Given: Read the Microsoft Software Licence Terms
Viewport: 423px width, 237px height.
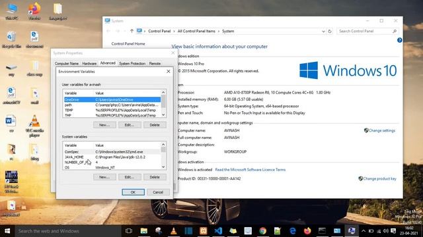Looking at the screenshot, I should pyautogui.click(x=250, y=170).
